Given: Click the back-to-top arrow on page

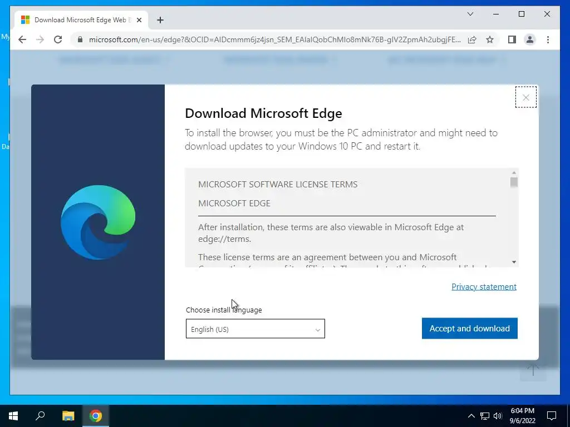Looking at the screenshot, I should (533, 371).
